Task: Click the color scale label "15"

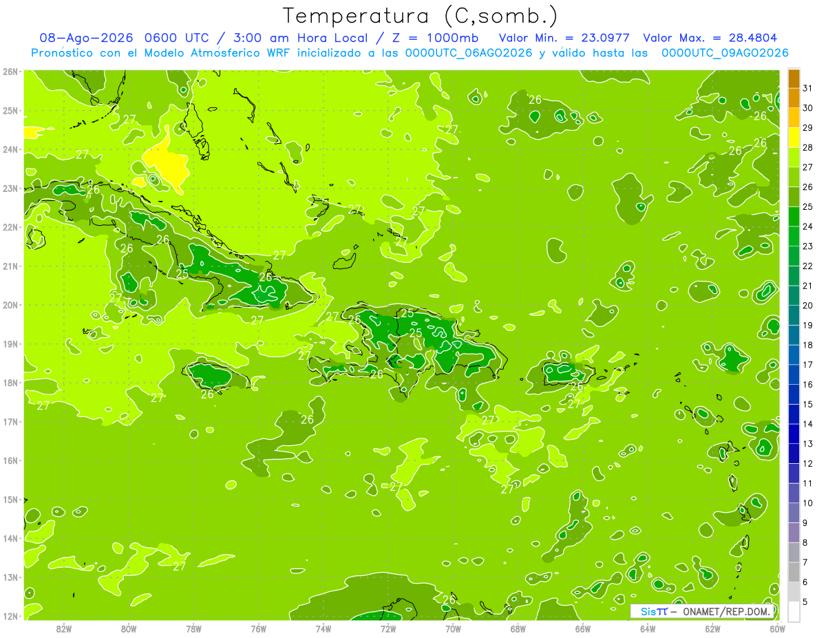Action: pyautogui.click(x=807, y=404)
